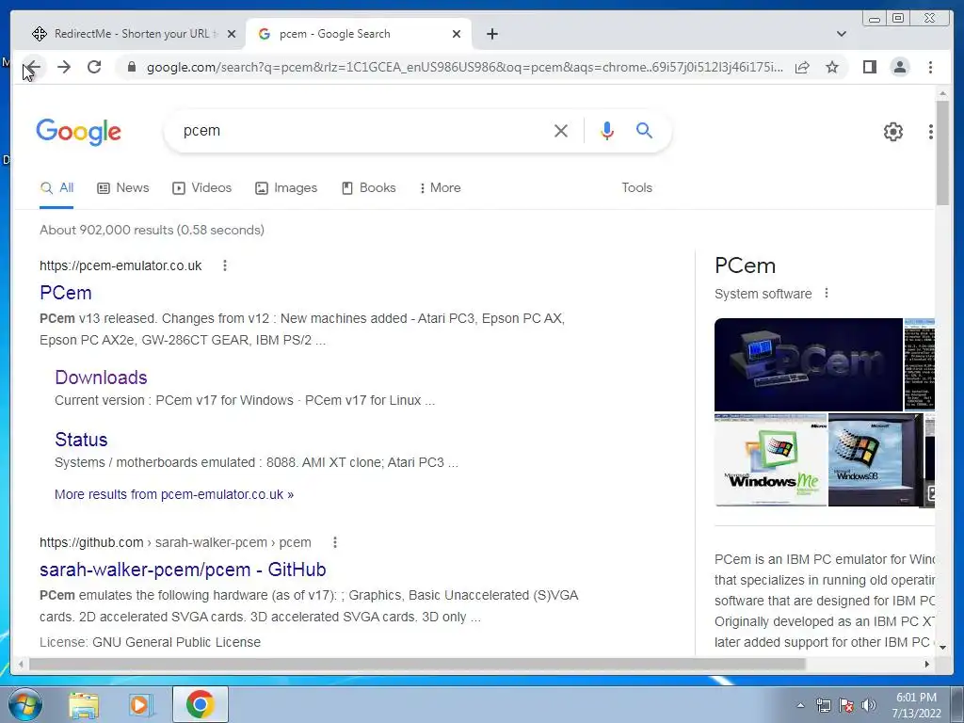
Task: Open the volume speaker tray icon
Action: [869, 705]
